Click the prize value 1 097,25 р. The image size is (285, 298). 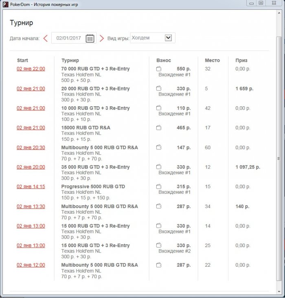click(x=248, y=167)
